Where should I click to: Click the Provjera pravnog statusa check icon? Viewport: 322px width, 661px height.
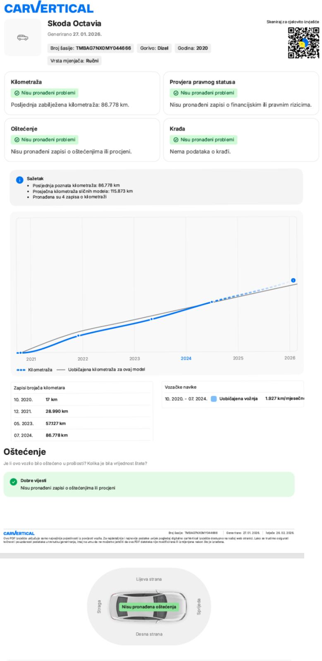[x=176, y=93]
